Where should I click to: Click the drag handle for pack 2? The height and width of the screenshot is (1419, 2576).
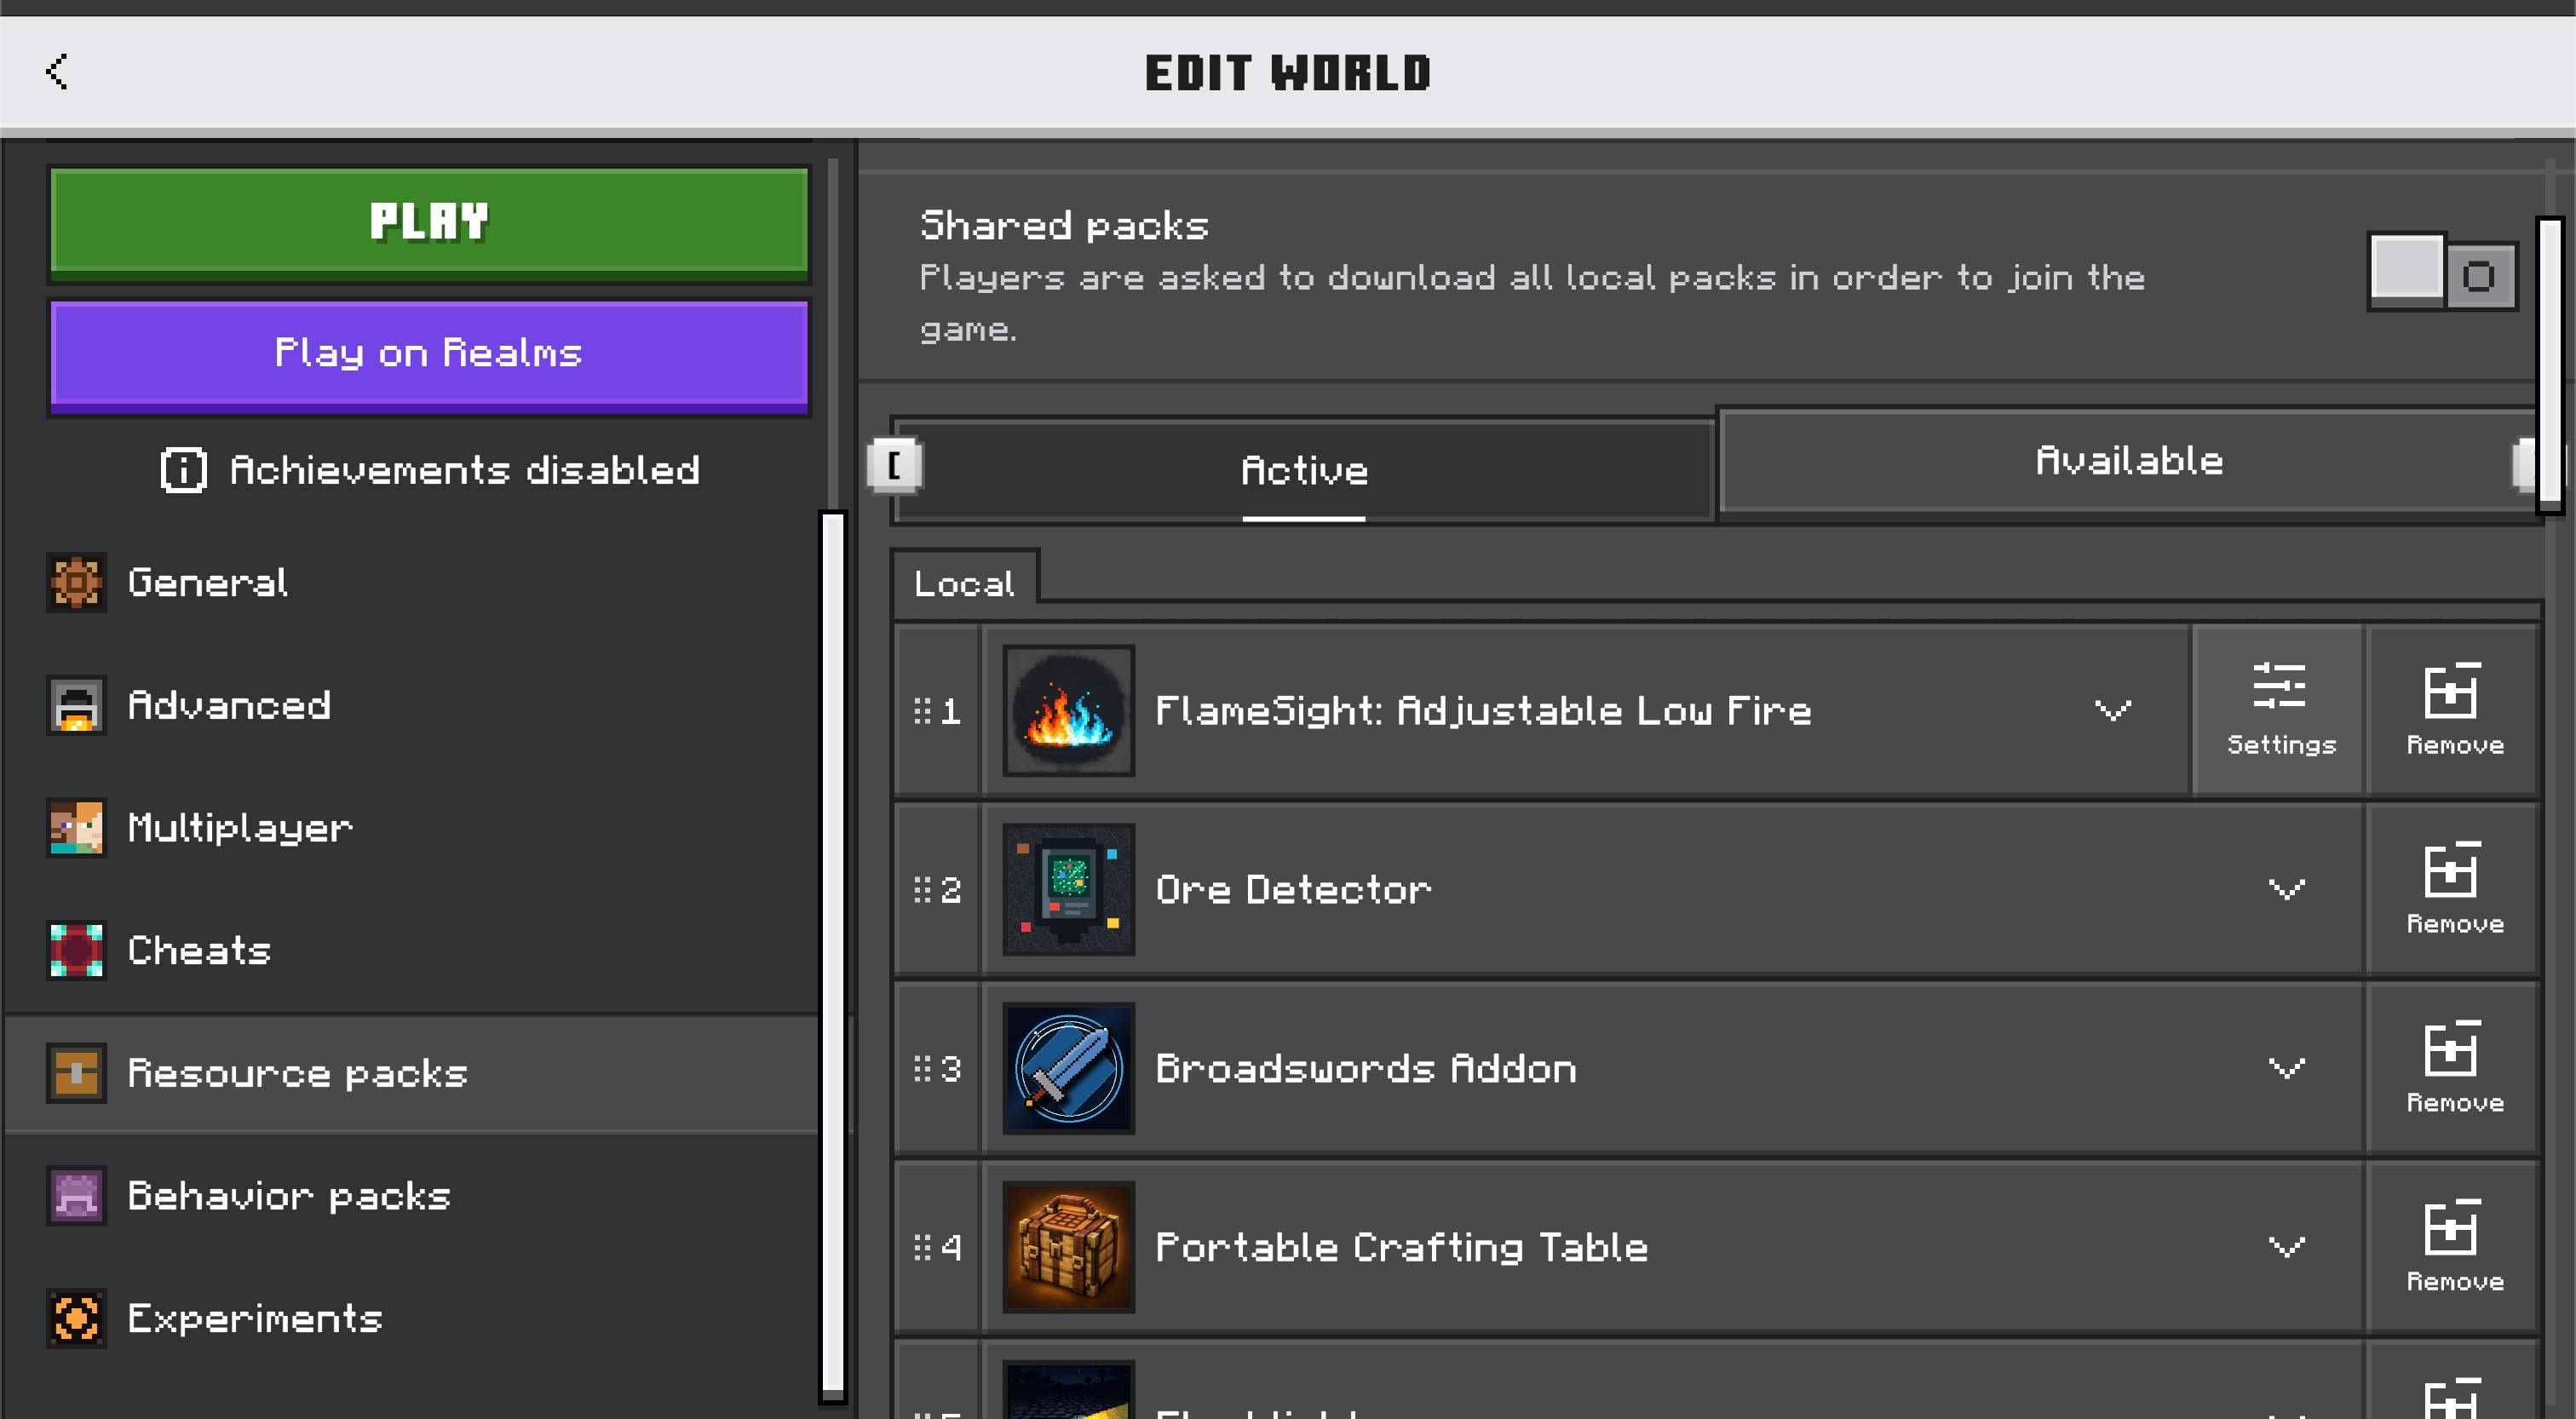click(922, 889)
